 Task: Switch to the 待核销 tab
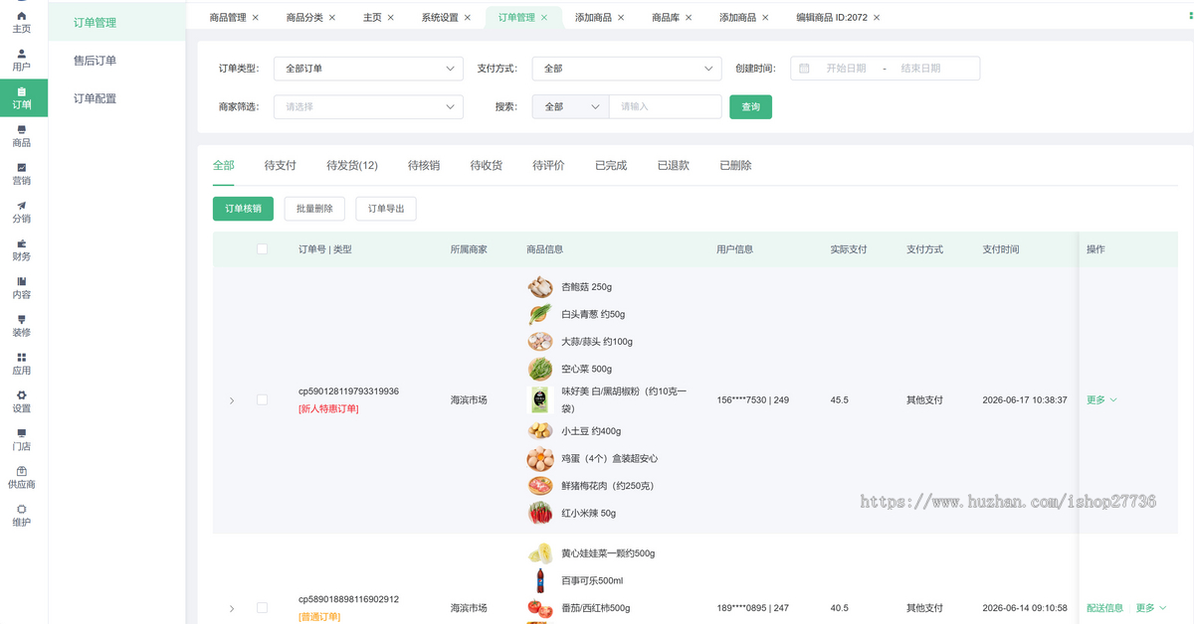424,166
